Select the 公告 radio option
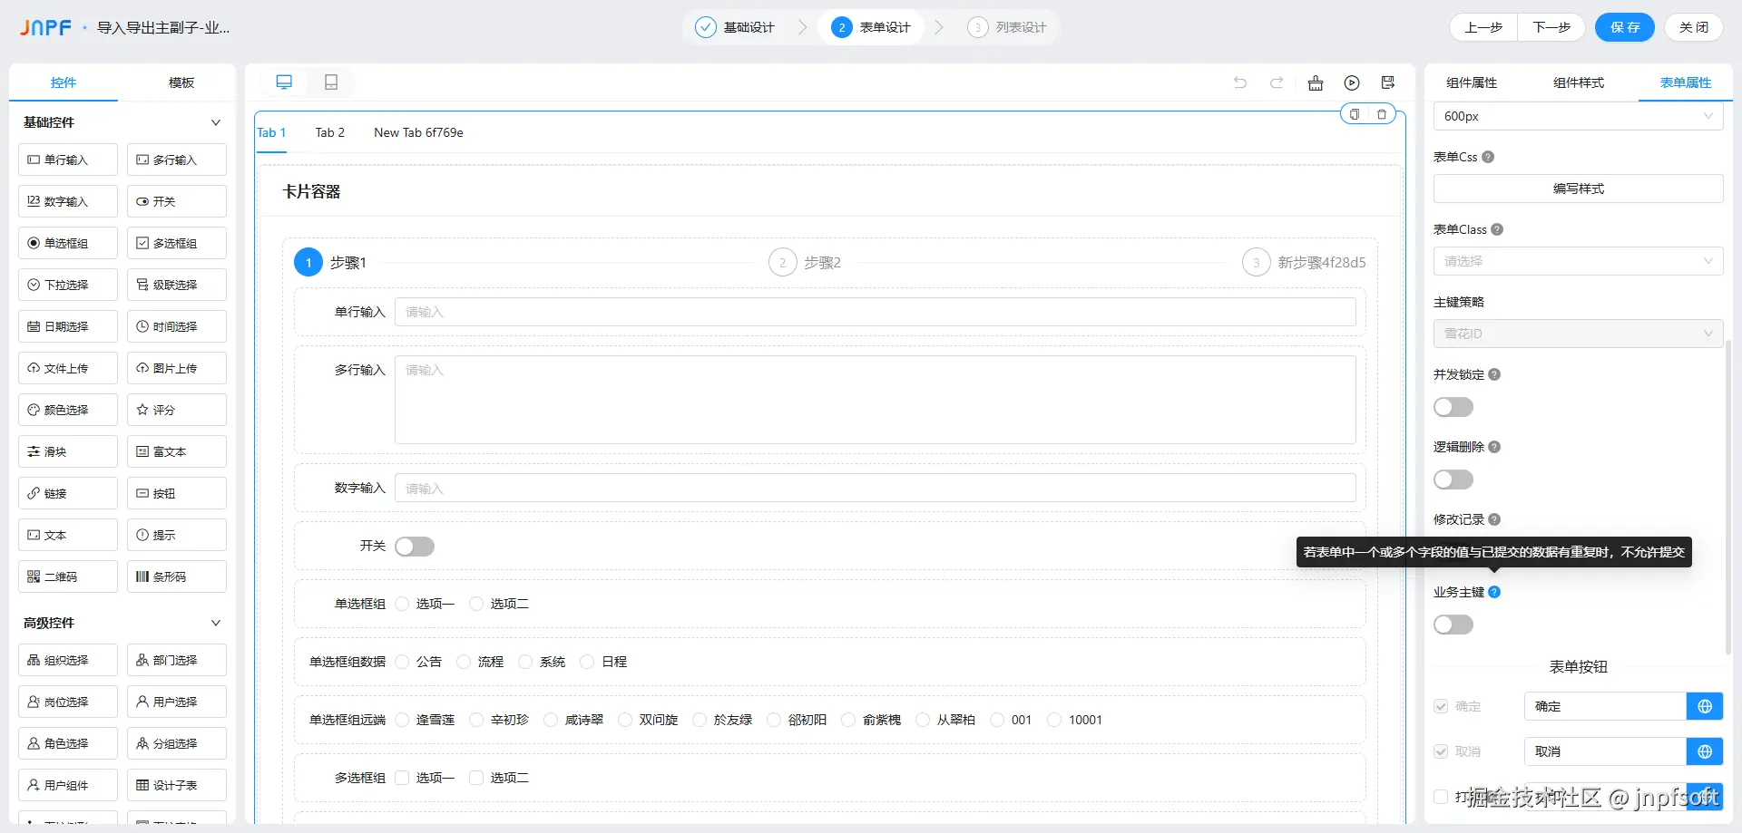 pyautogui.click(x=403, y=662)
